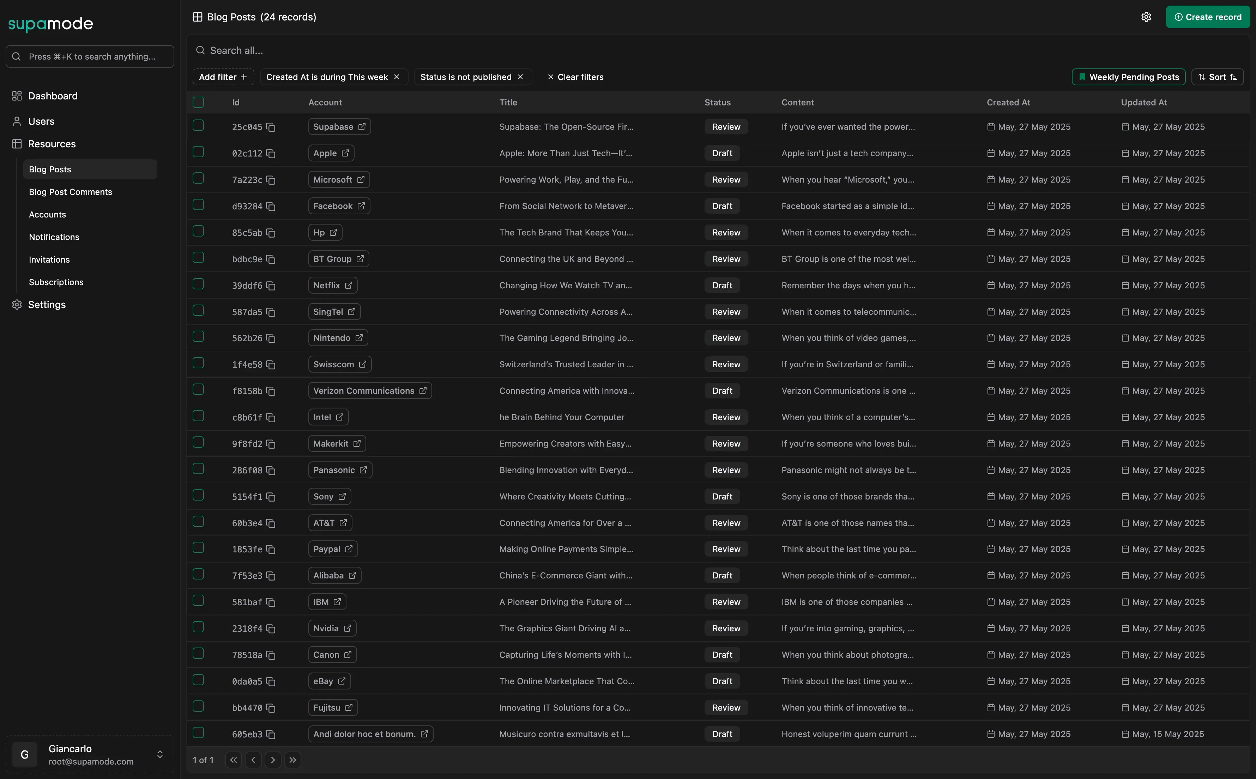Click the Draft status of eBay row
The height and width of the screenshot is (779, 1256).
point(722,681)
